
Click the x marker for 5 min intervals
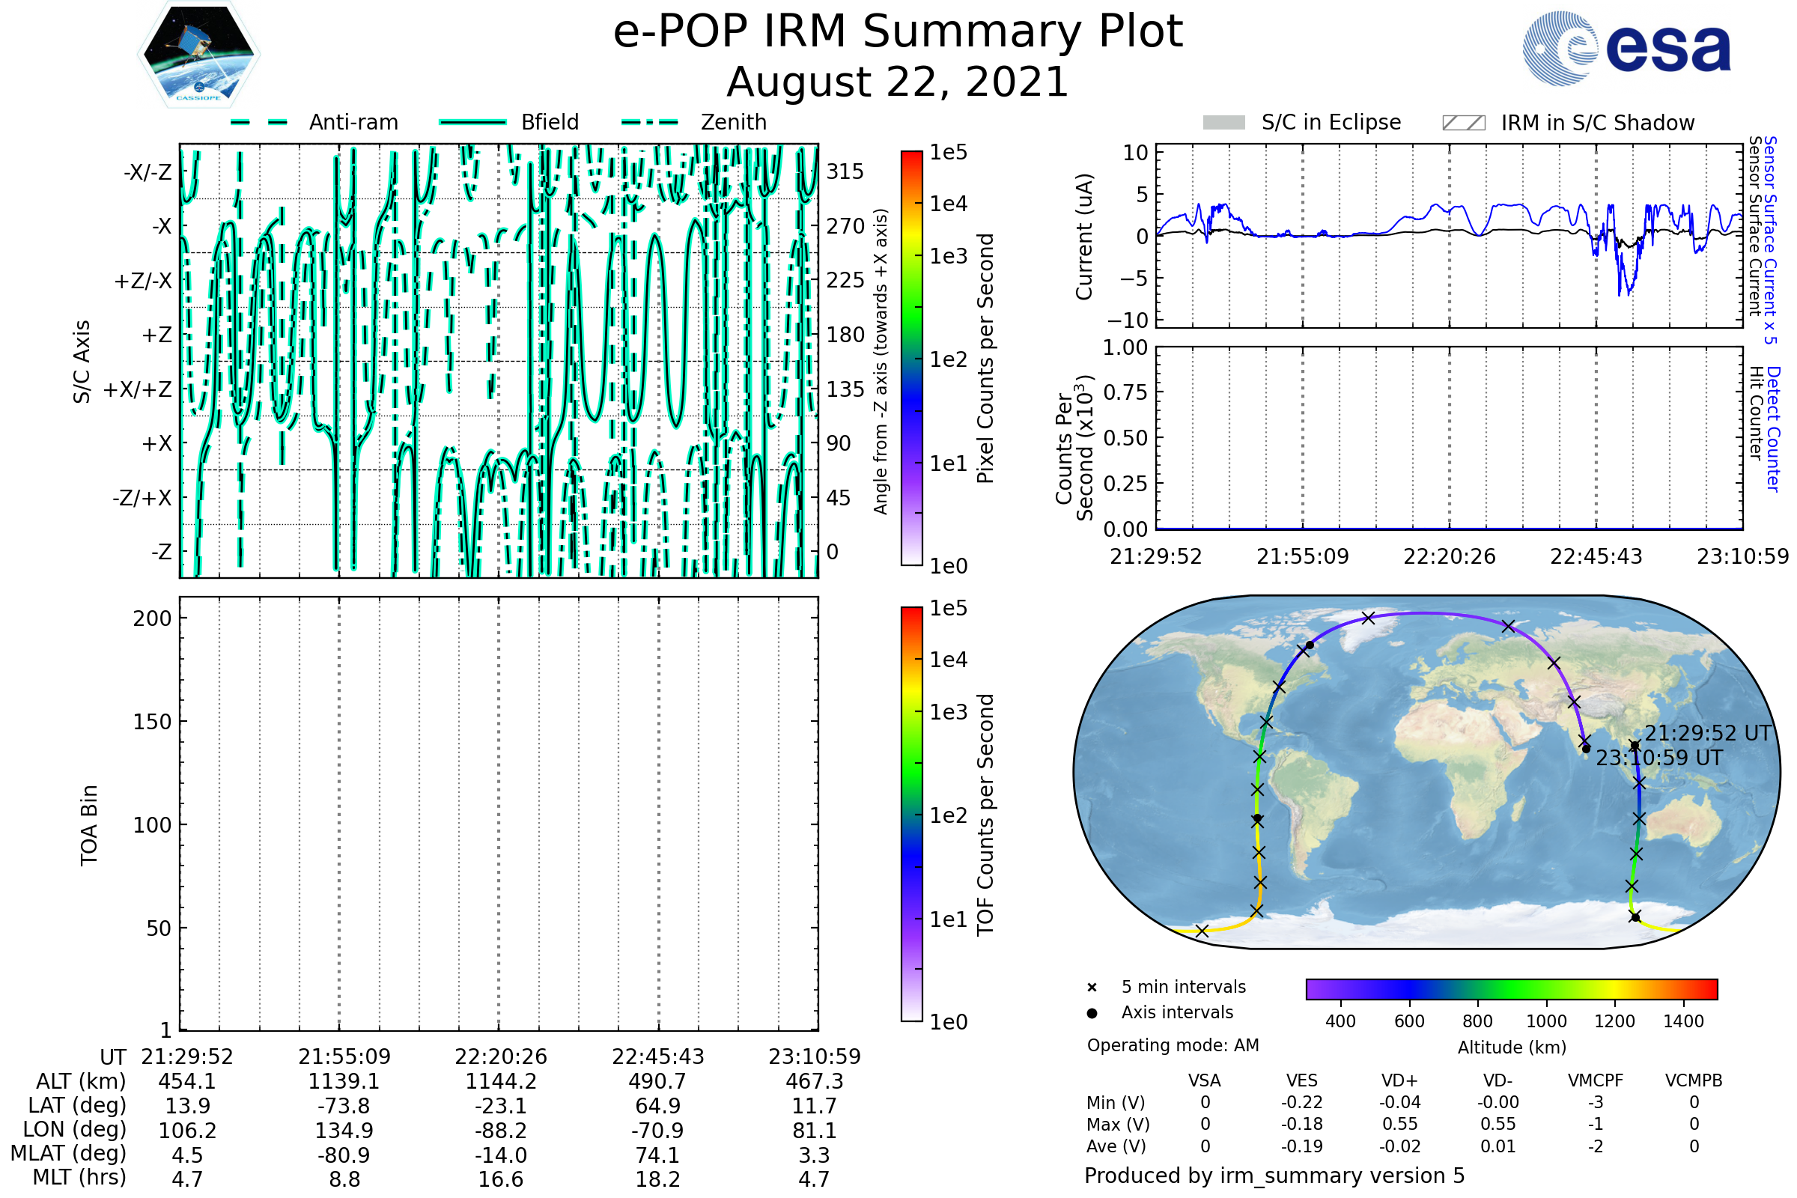[x=1092, y=988]
